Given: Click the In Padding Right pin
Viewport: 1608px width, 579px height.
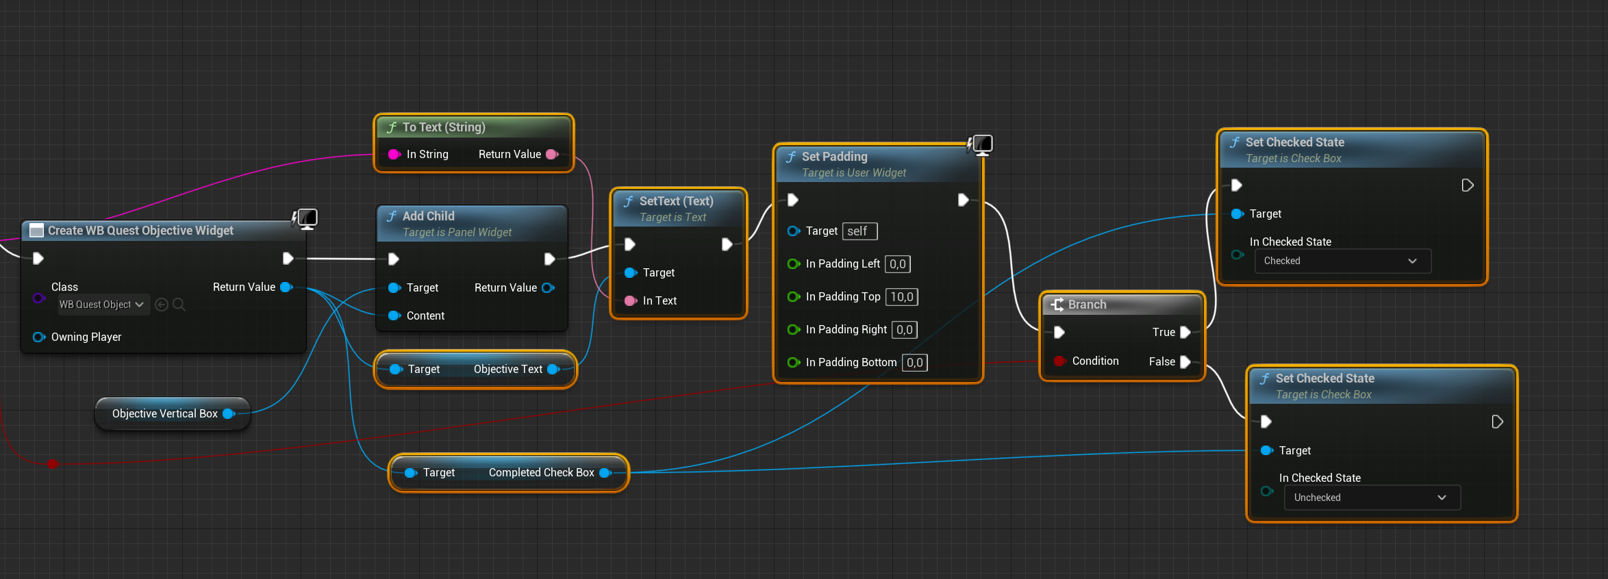Looking at the screenshot, I should (794, 330).
